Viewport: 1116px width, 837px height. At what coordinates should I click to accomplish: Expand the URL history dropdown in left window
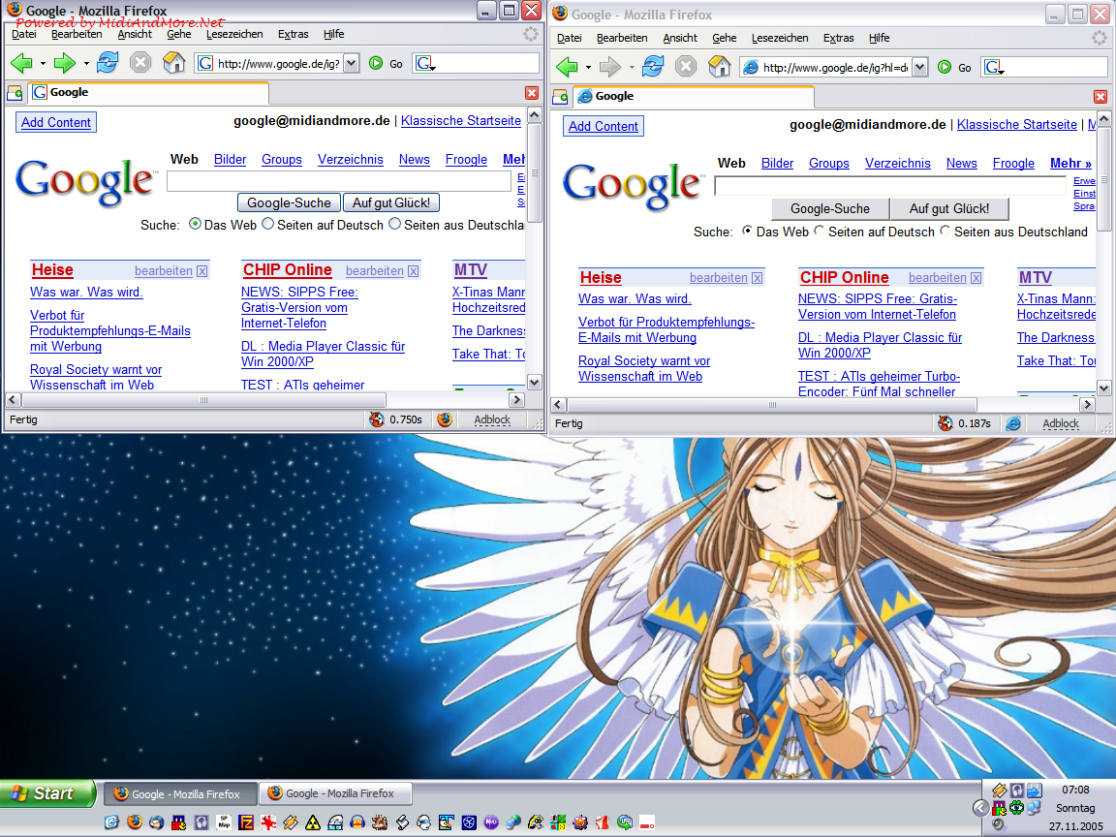[351, 63]
